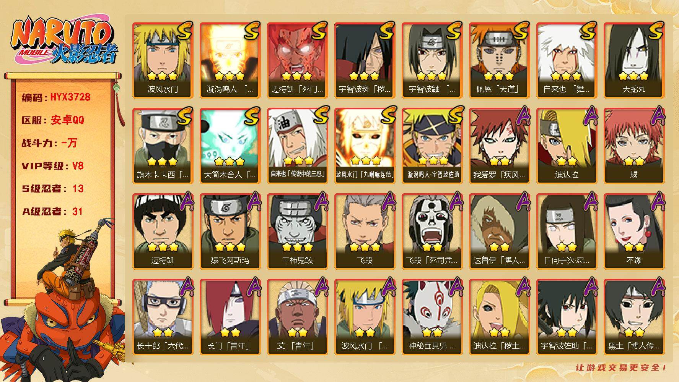679x382 pixels.
Task: Click the Naruto Mobile 火影忍者 logo
Action: click(64, 40)
